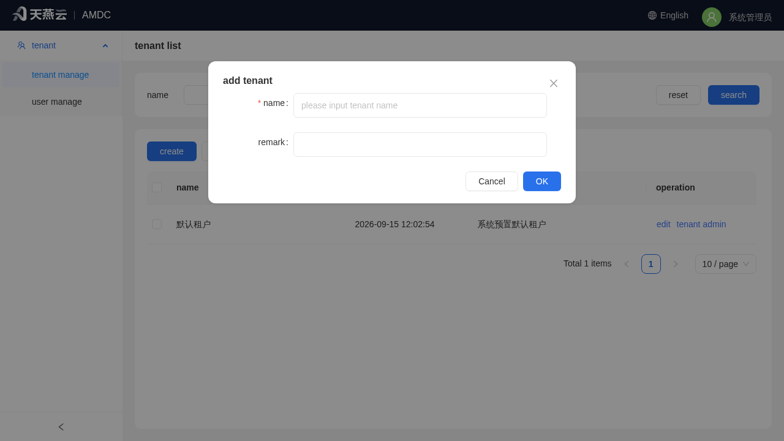Click the create button
This screenshot has height=441, width=784.
pyautogui.click(x=171, y=151)
